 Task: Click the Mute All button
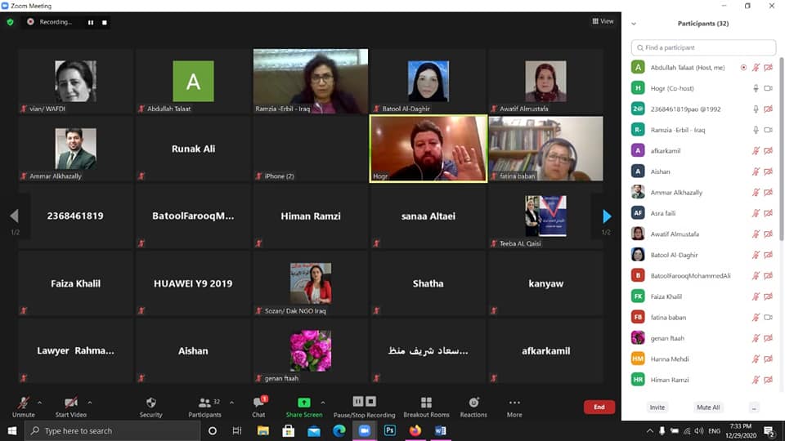707,407
